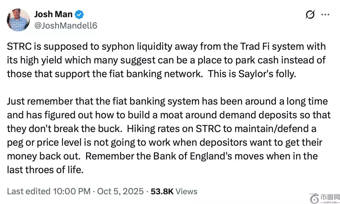Click the verified badge next to Josh Man
The height and width of the screenshot is (204, 340).
click(79, 14)
